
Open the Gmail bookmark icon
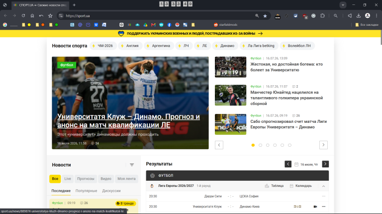(153, 25)
